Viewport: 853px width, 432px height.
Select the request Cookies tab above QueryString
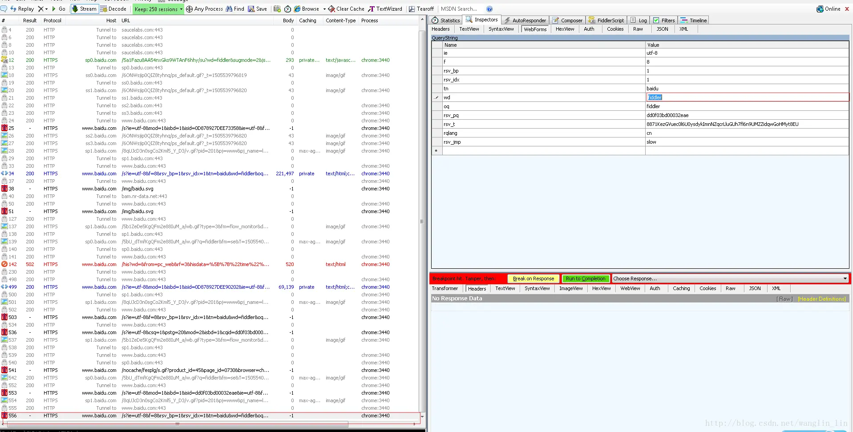click(x=615, y=29)
